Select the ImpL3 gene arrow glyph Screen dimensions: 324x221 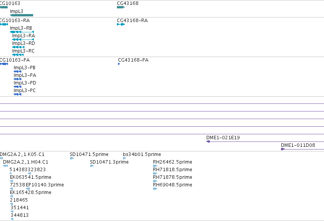point(21,15)
